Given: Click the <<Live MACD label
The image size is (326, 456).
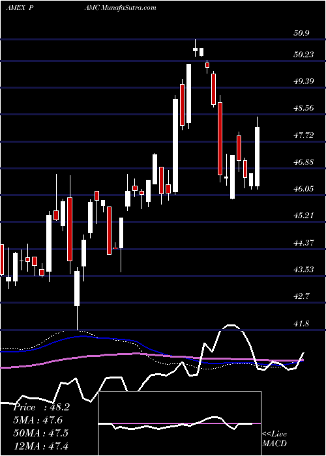Looking at the screenshot, I should (x=274, y=438).
